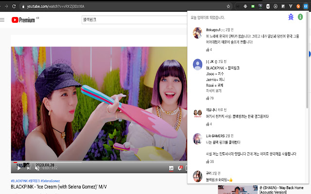Click the white V oval extension icon

268,6
